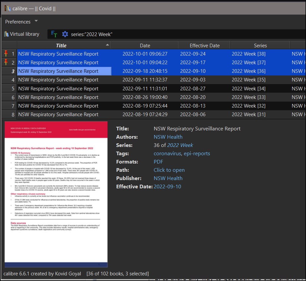Sort books by the Date column

tap(145, 46)
